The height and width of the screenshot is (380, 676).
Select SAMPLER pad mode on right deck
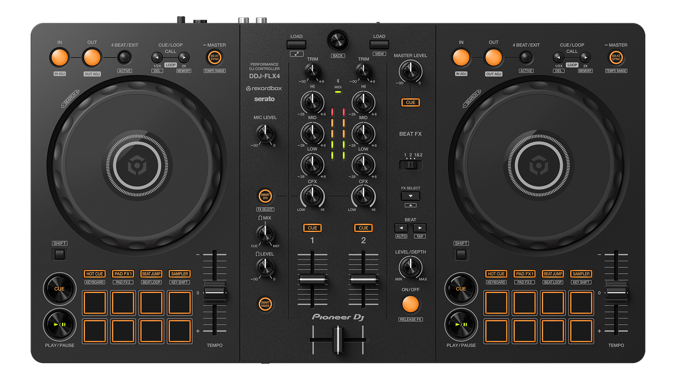(x=581, y=274)
